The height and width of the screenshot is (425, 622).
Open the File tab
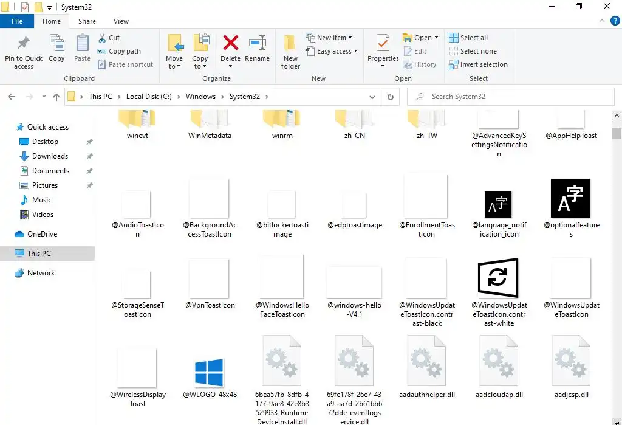click(x=17, y=21)
